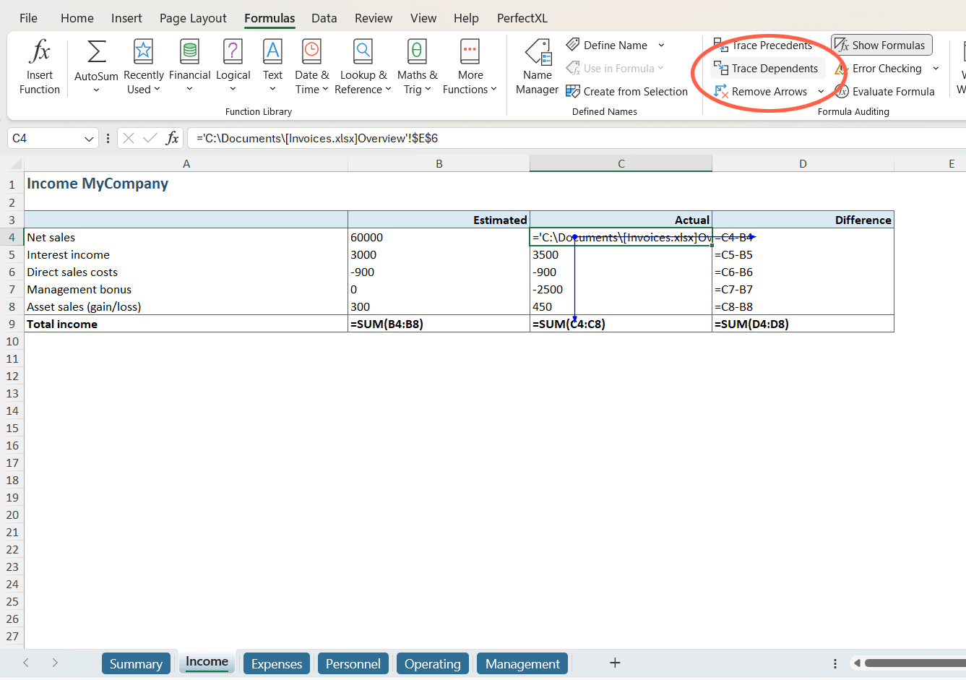Click the Insert Function fx icon
The height and width of the screenshot is (680, 966).
click(x=40, y=53)
